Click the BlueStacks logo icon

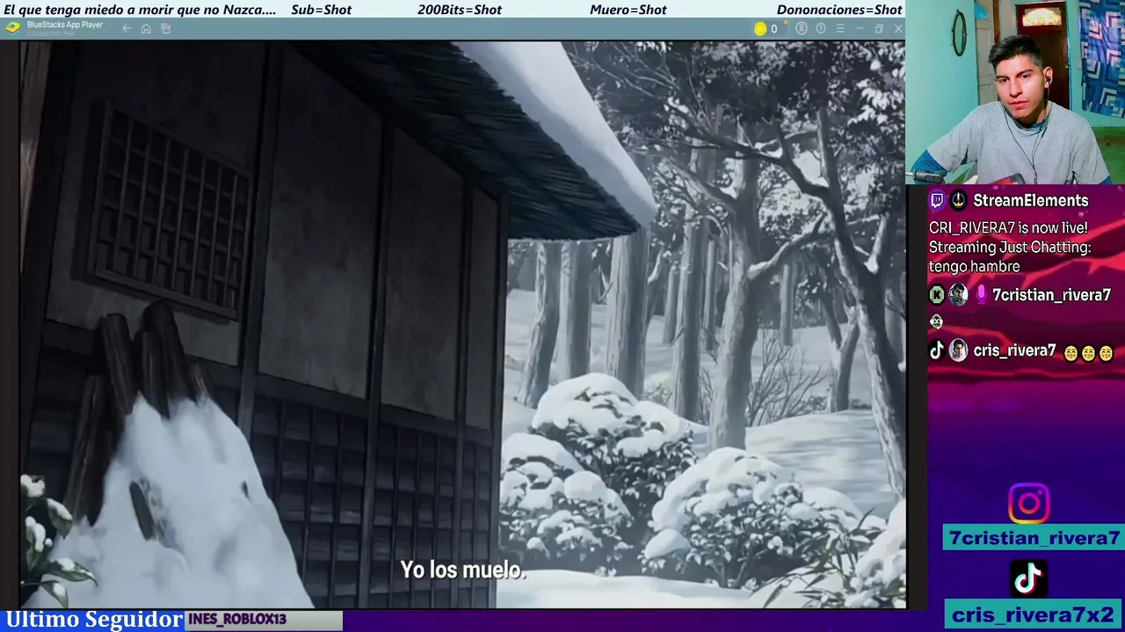[x=12, y=27]
